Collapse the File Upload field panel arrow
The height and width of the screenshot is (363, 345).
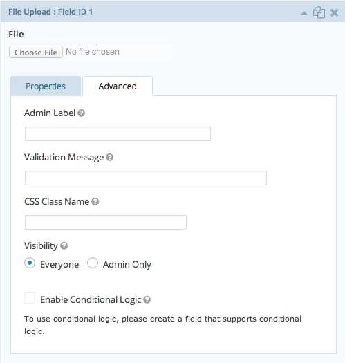click(x=304, y=13)
